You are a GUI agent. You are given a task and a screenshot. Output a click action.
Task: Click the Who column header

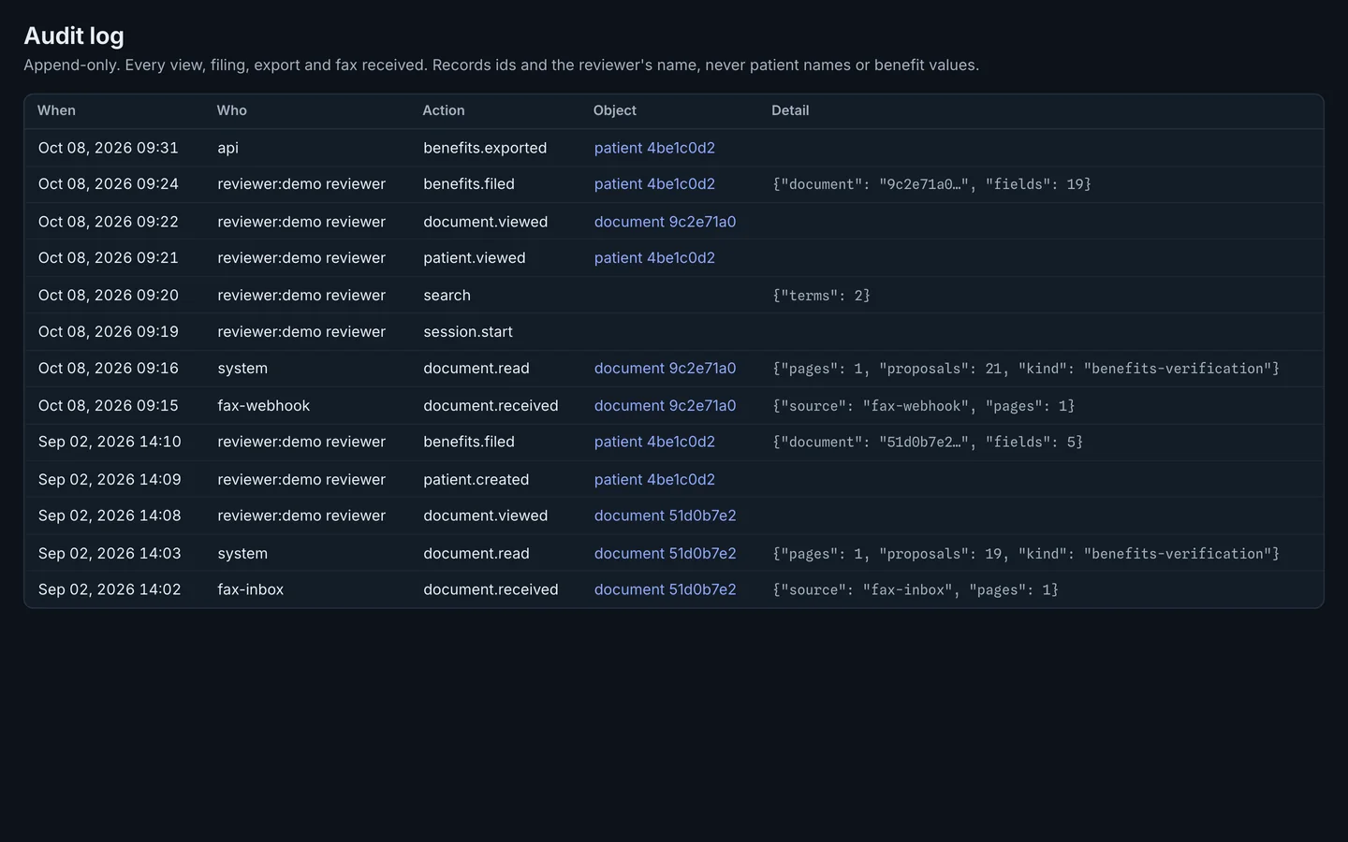(232, 110)
